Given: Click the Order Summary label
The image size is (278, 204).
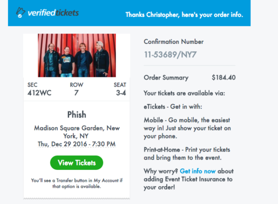Looking at the screenshot, I should (x=166, y=78).
